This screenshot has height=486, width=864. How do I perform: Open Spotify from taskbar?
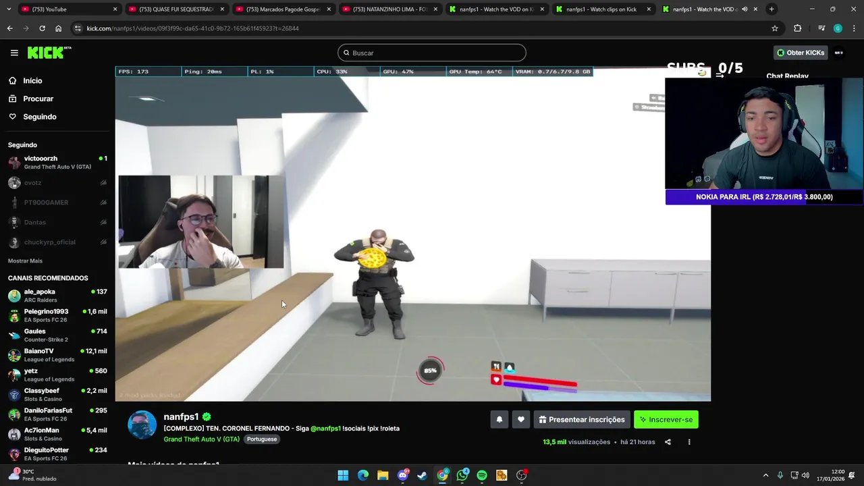[482, 475]
